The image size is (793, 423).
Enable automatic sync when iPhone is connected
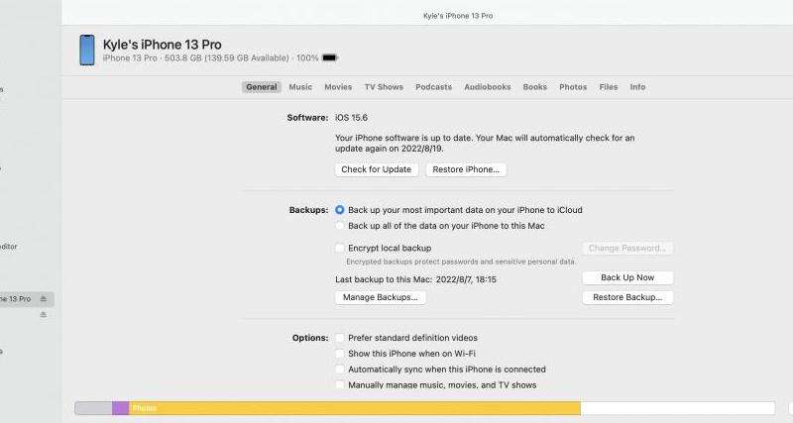tap(339, 370)
